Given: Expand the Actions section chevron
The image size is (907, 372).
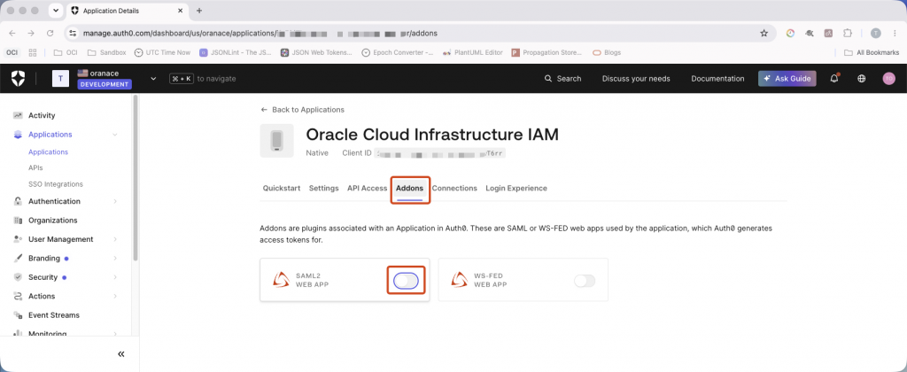Looking at the screenshot, I should point(114,296).
